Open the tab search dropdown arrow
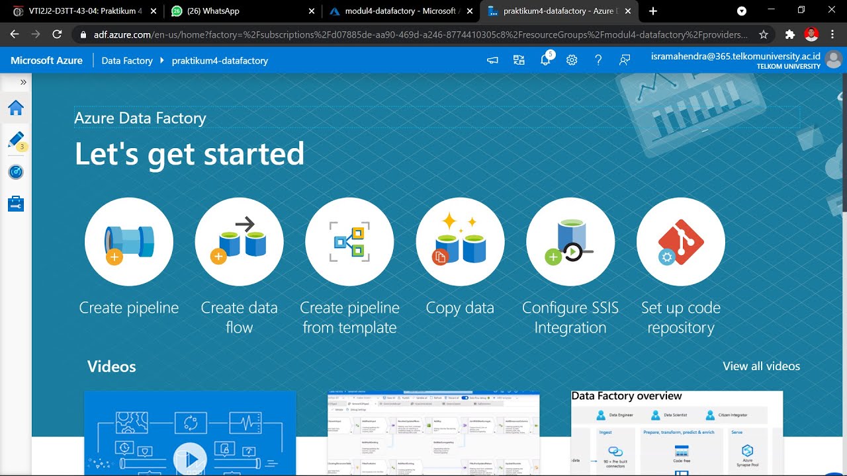Viewport: 847px width, 476px height. pos(742,11)
